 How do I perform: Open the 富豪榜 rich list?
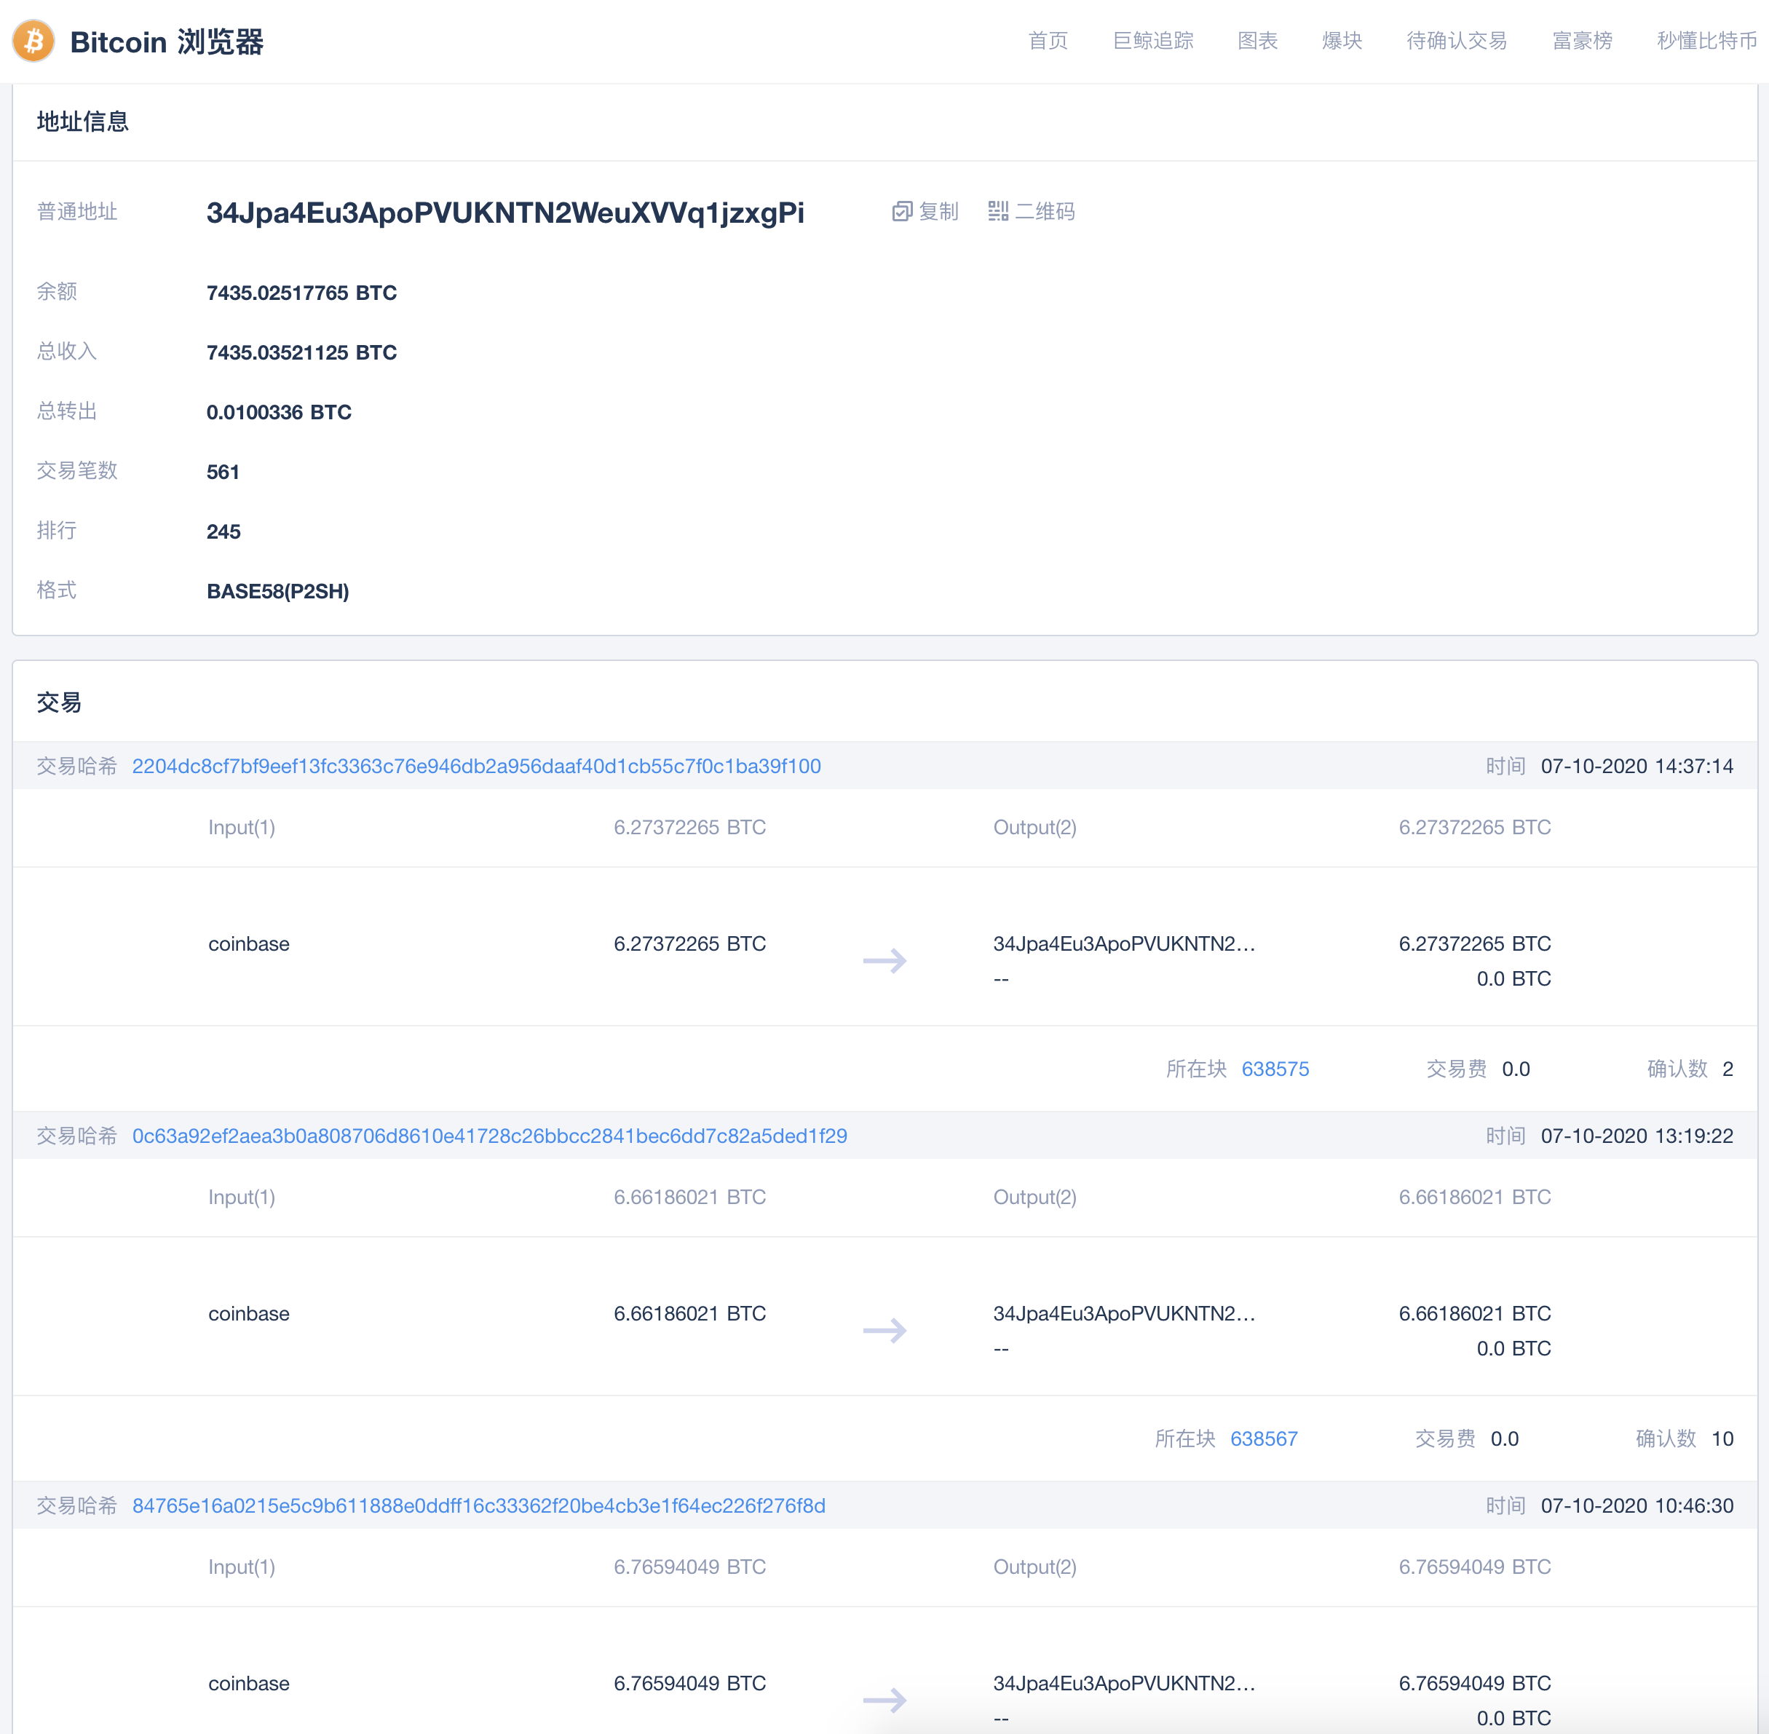(x=1582, y=41)
